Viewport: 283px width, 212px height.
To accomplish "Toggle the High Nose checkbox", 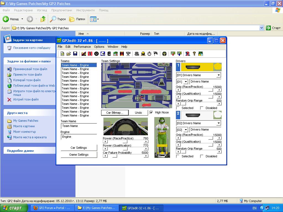I will point(151,113).
